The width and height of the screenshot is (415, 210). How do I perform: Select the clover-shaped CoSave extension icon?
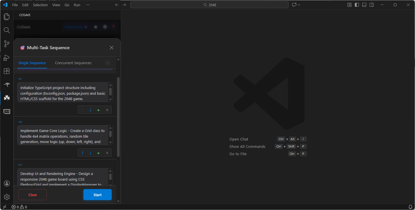(x=7, y=98)
